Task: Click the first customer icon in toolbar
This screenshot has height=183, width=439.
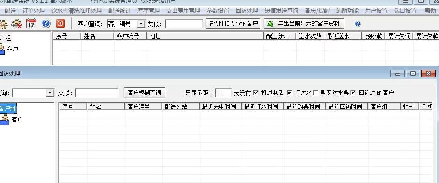Action: (x=4, y=24)
